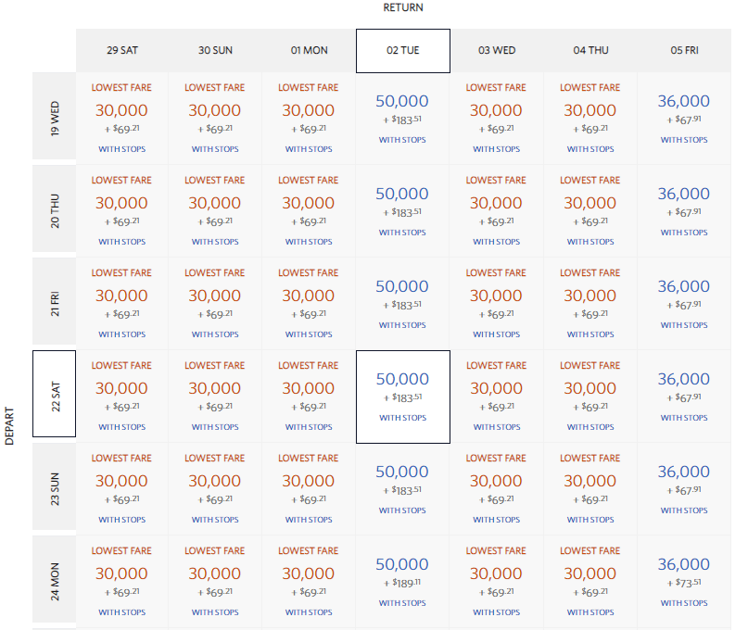Pick 30,000 fare for 23 SUN and 30 SUN
The height and width of the screenshot is (630, 748).
pyautogui.click(x=215, y=489)
